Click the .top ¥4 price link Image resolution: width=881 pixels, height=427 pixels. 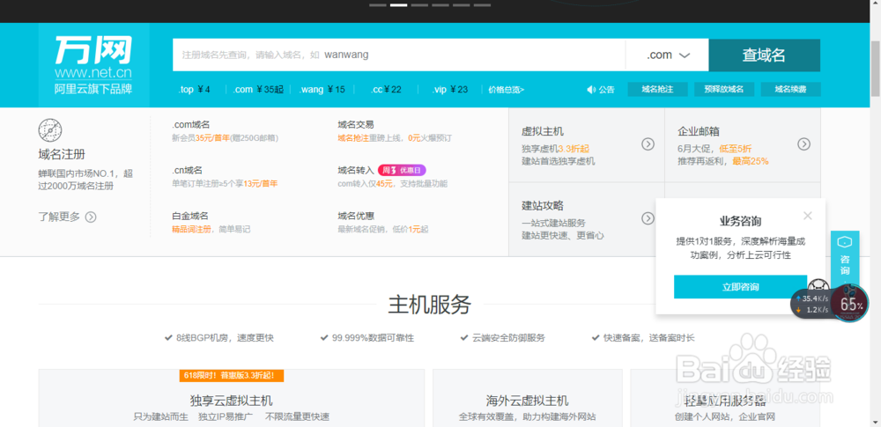pyautogui.click(x=195, y=89)
